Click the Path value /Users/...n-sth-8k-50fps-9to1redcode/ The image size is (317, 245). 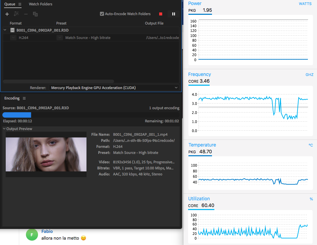(x=144, y=140)
